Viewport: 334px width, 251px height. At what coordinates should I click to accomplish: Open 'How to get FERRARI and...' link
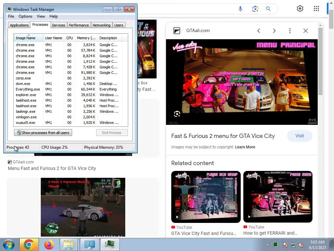tap(270, 233)
